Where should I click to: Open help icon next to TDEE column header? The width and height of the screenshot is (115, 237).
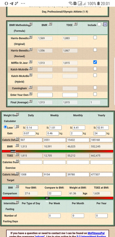(x=76, y=24)
